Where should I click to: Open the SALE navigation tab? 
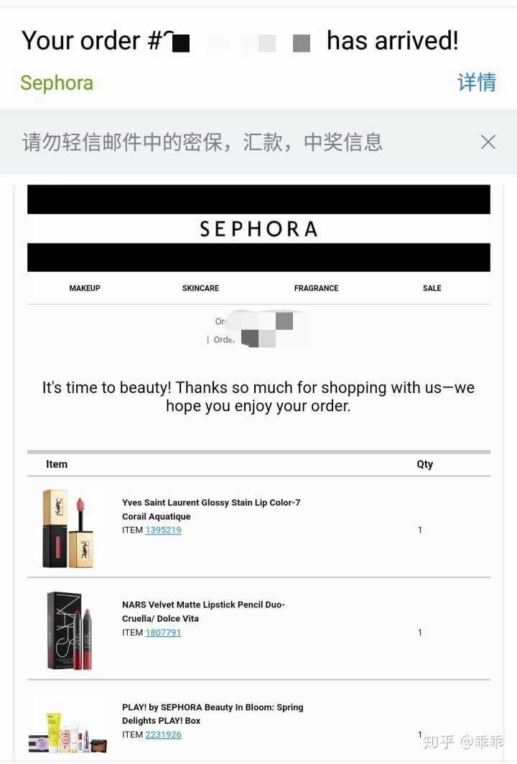click(432, 288)
